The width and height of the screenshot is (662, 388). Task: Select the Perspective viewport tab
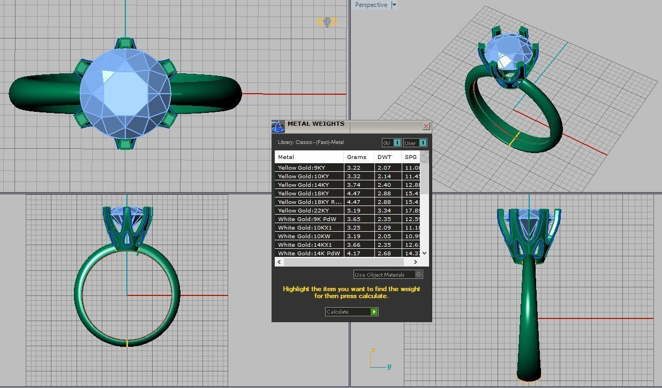tap(371, 5)
